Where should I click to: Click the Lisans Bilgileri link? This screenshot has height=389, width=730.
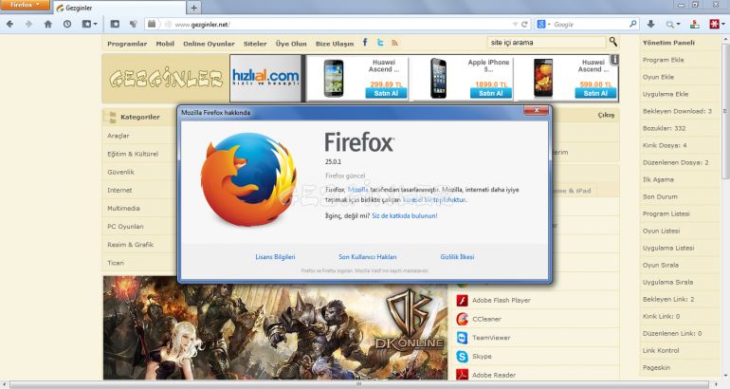(275, 256)
